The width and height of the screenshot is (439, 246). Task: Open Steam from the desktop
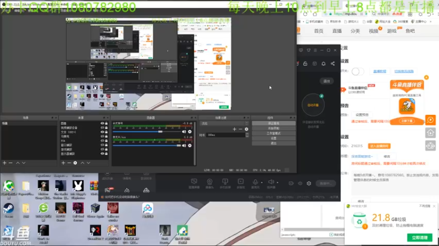coord(8,210)
